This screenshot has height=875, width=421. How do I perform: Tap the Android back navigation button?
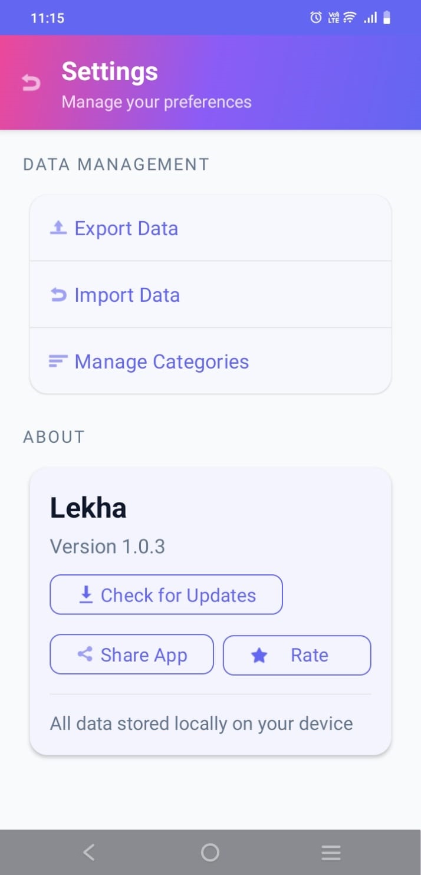click(x=88, y=851)
